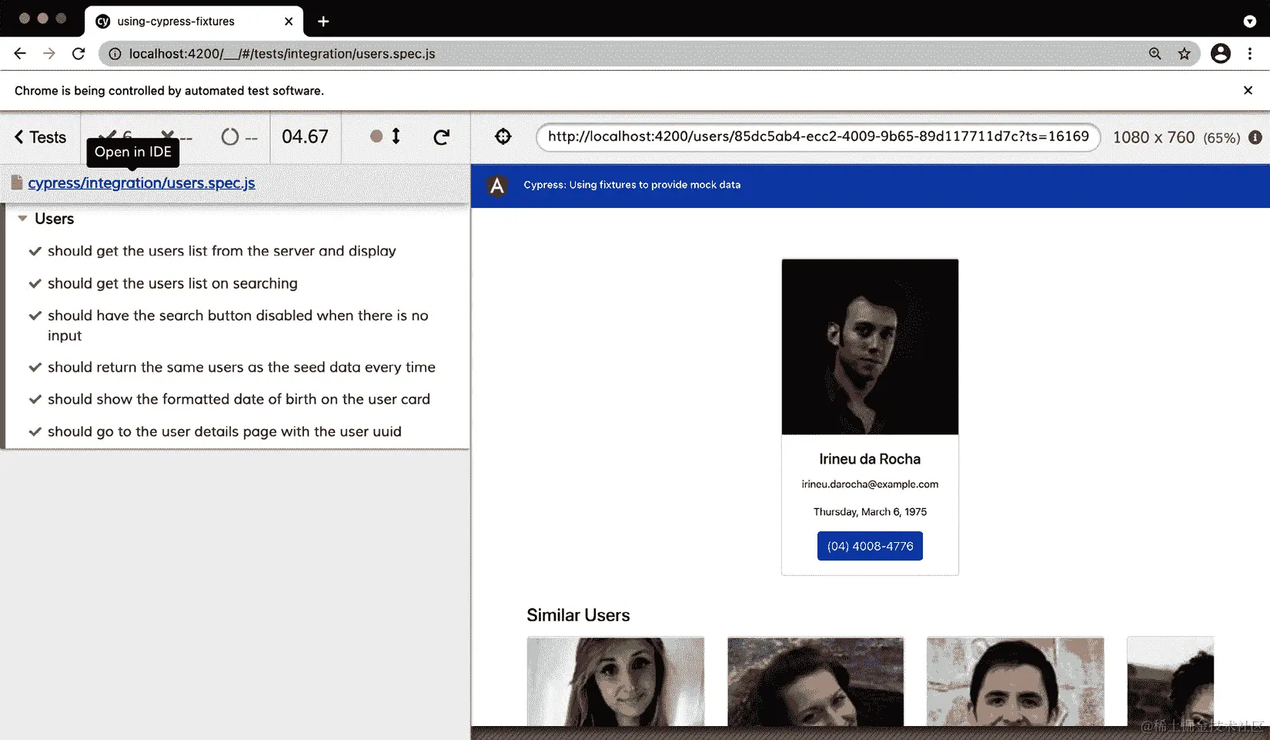Click the header title 'Cypress: Using fixtures to provide mock data'
1270x740 pixels.
pos(632,185)
